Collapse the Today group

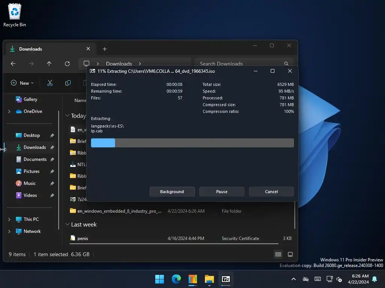pos(67,115)
